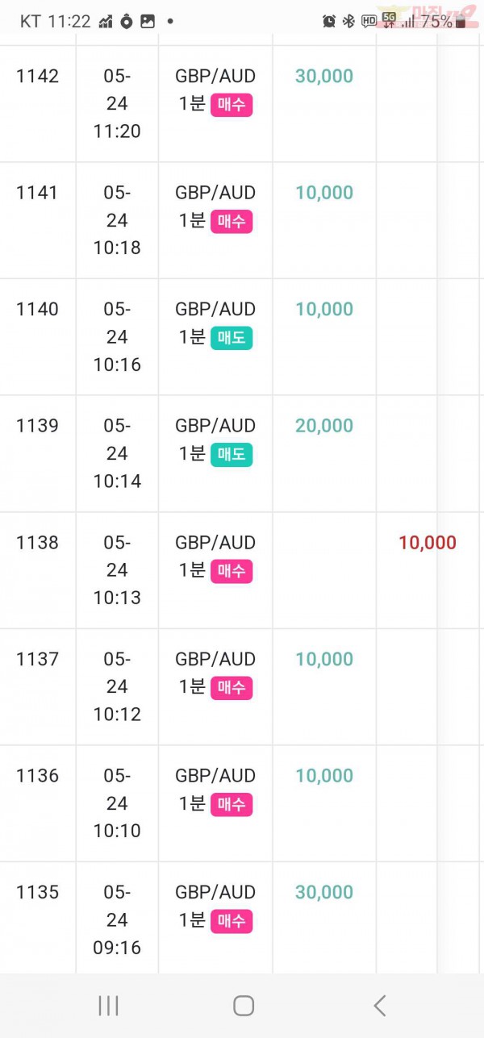Tap the image notification icon in status bar
This screenshot has width=484, height=1038.
[148, 22]
